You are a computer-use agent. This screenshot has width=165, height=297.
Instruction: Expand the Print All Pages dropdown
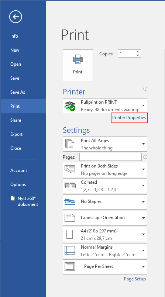coord(105,144)
